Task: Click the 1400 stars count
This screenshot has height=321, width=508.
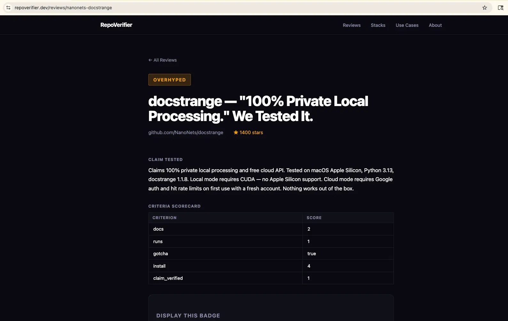Action: click(x=251, y=133)
